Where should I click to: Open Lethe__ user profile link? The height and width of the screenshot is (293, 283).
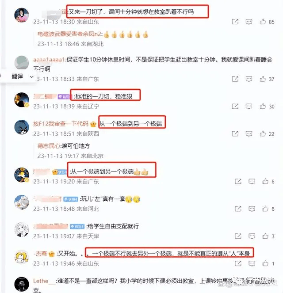[x=44, y=281]
